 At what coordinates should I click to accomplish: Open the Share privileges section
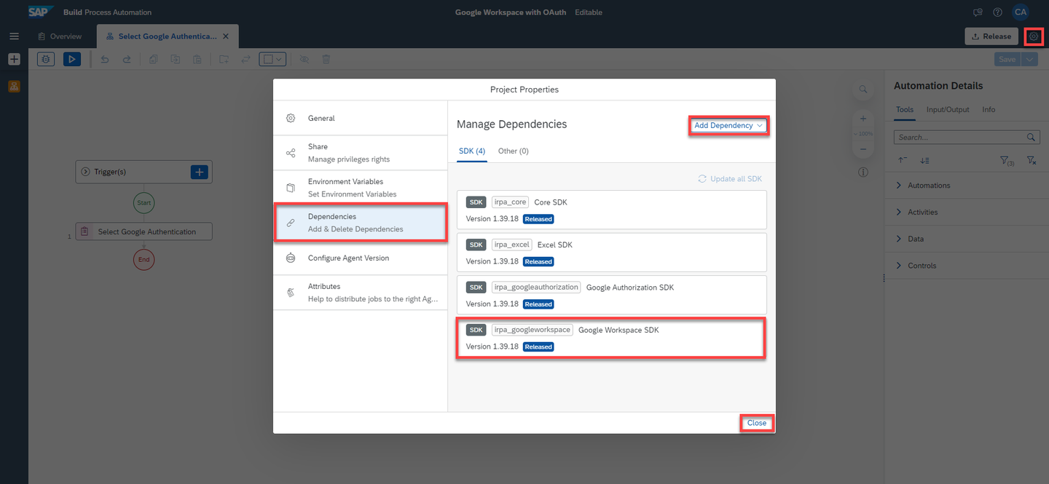click(361, 153)
